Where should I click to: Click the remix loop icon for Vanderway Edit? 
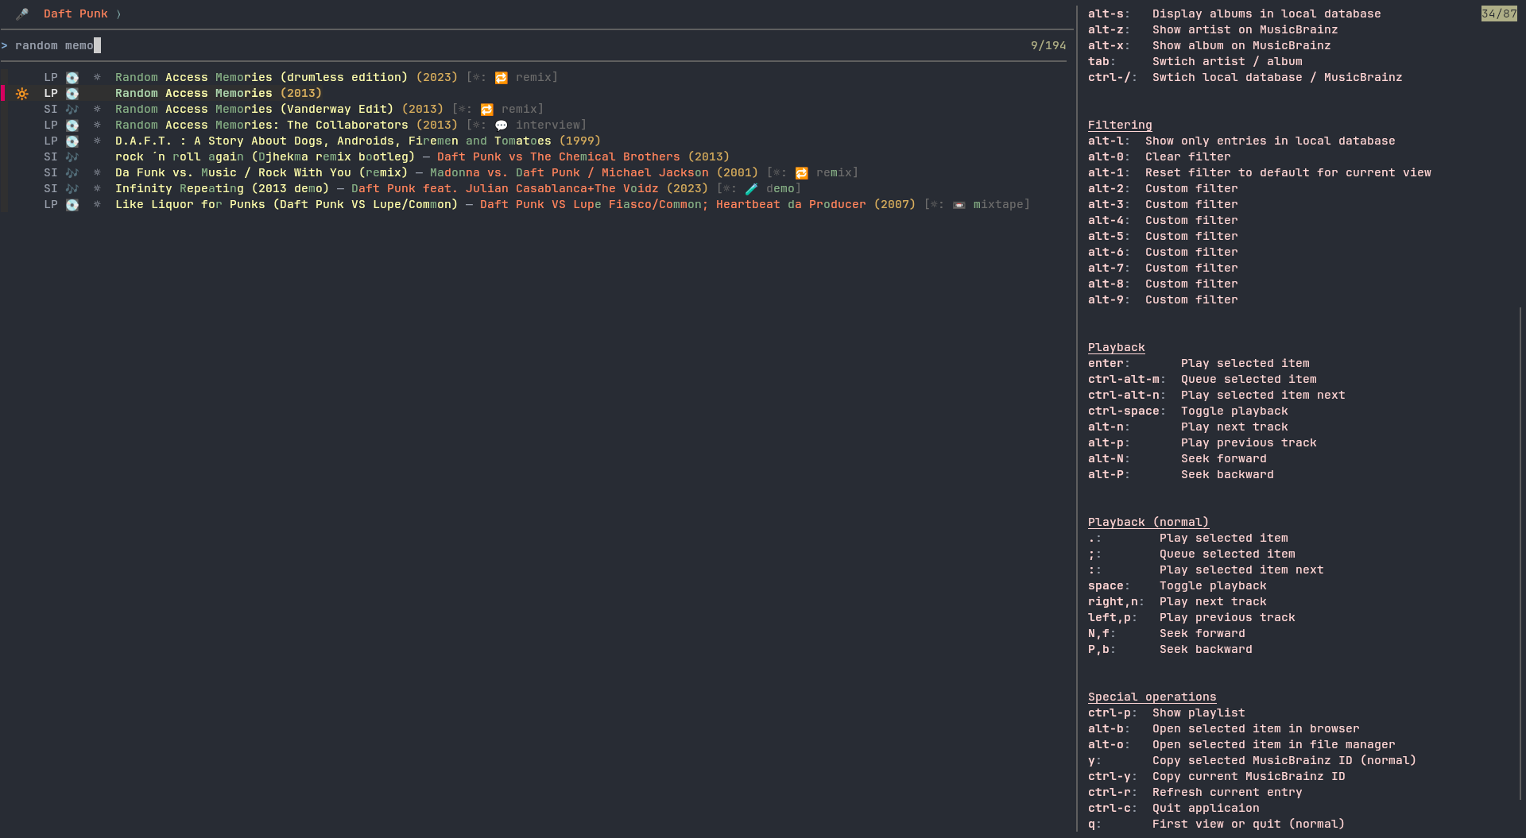coord(487,110)
